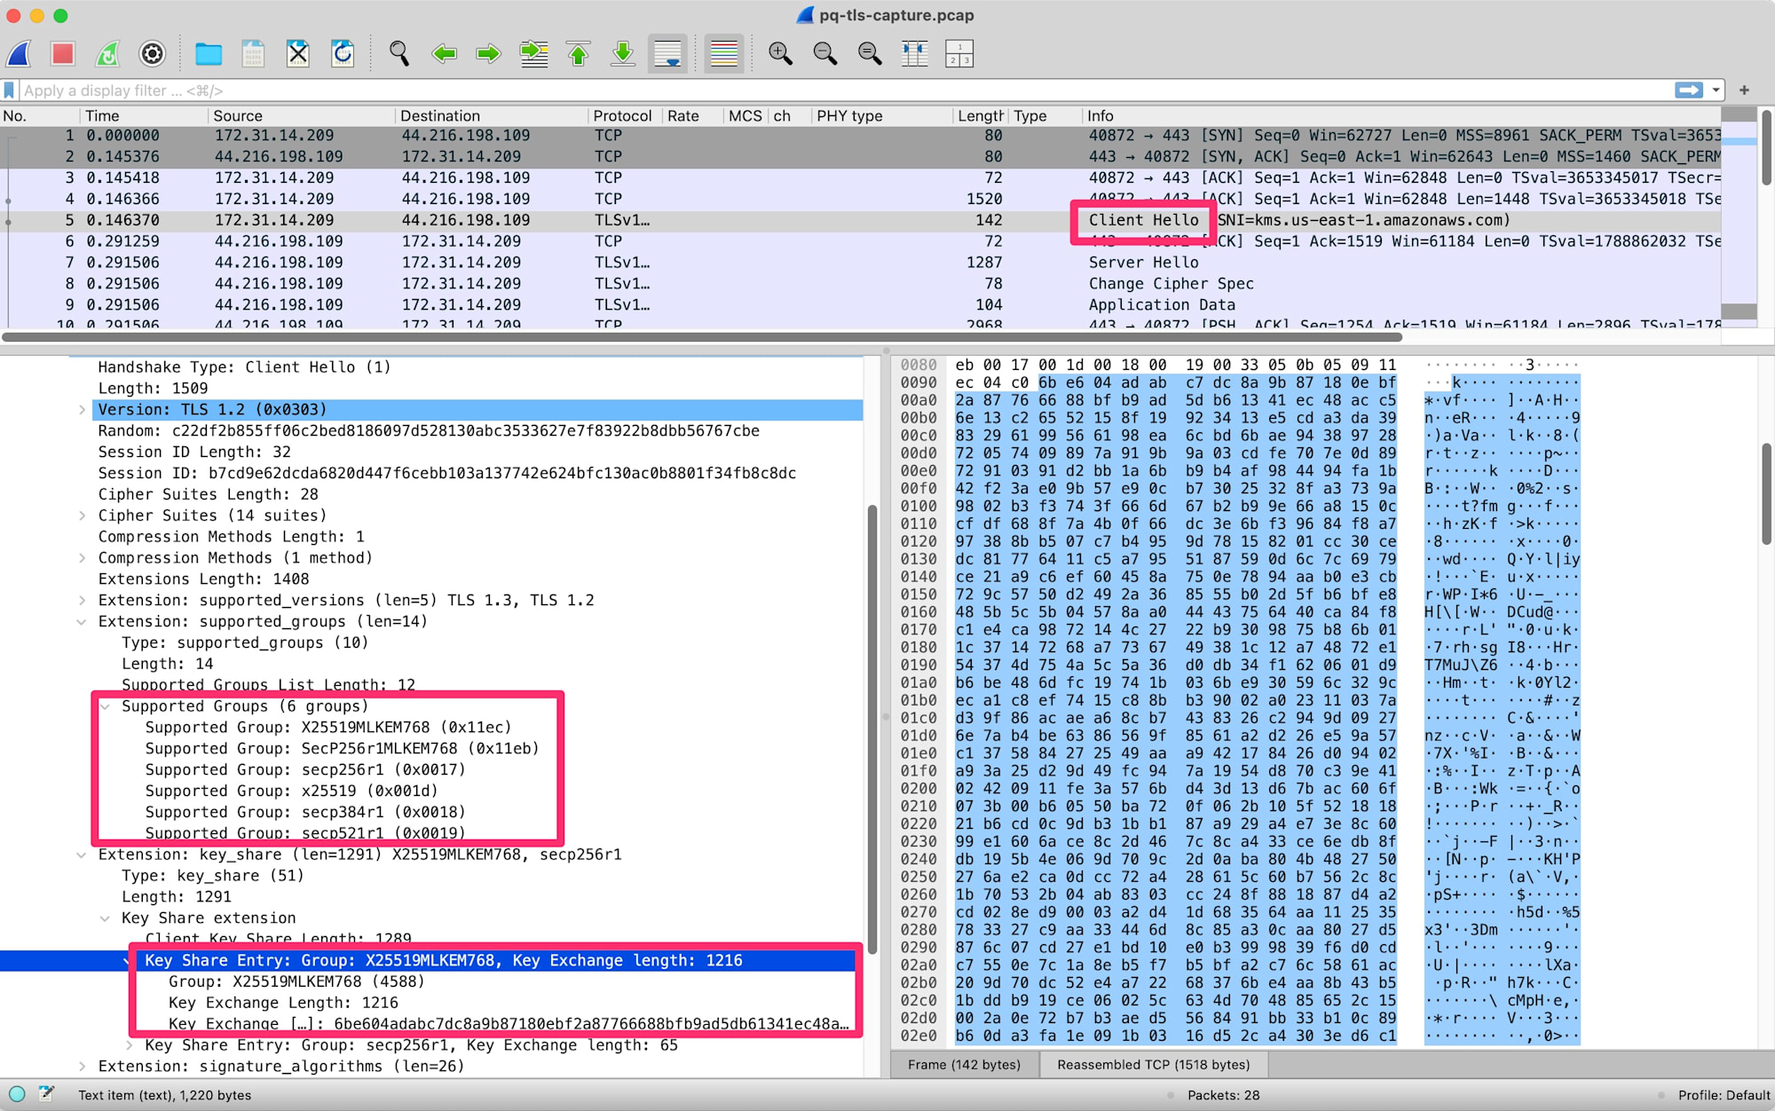Reload the capture file
Viewport: 1775px width, 1111px height.
tap(343, 54)
